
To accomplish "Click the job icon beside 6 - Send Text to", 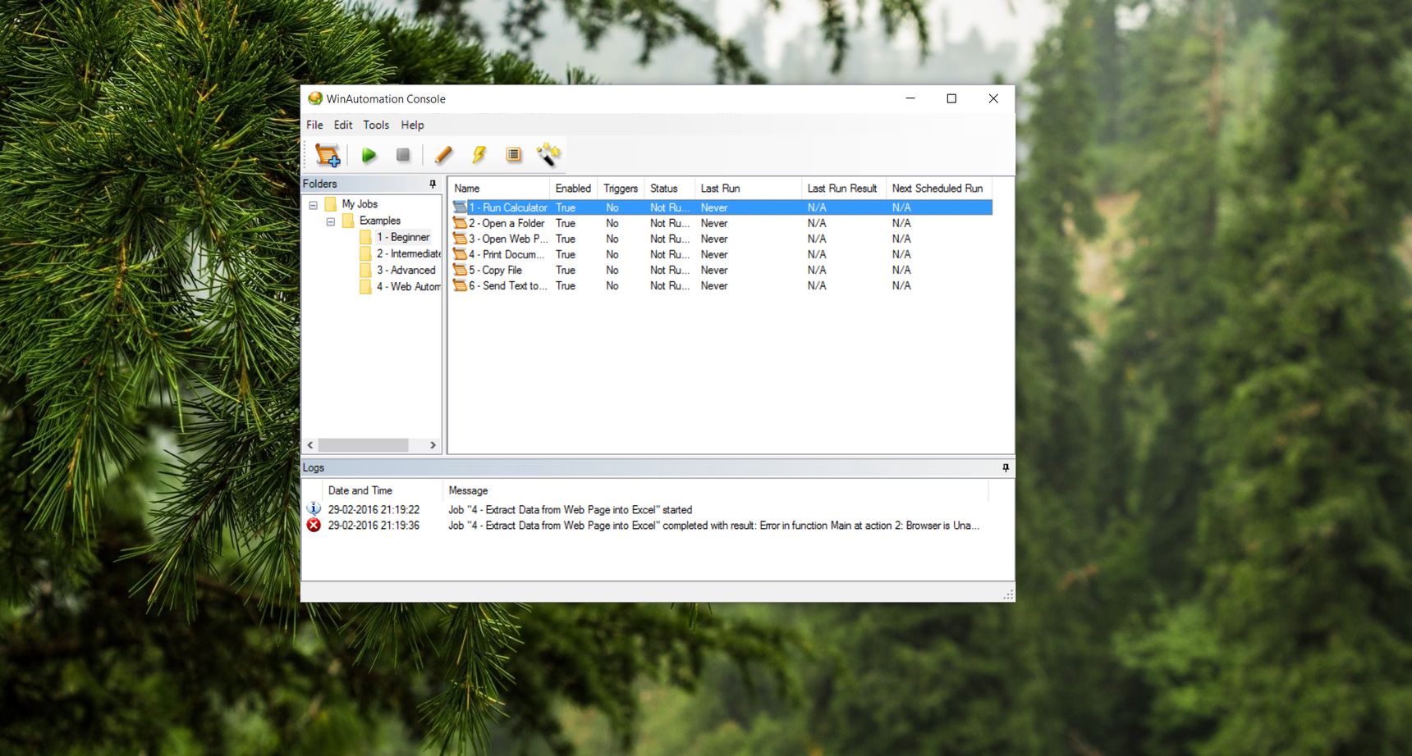I will pyautogui.click(x=460, y=285).
